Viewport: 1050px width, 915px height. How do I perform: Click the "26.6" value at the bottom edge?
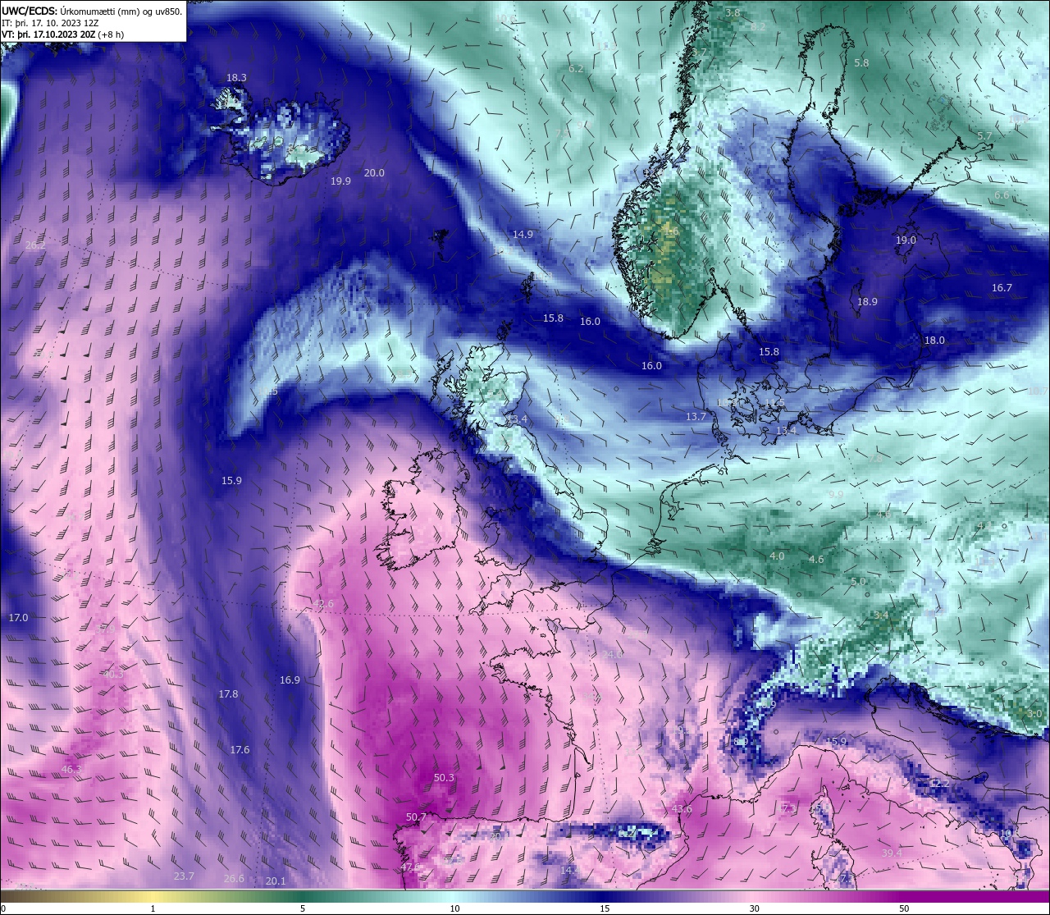pos(234,879)
